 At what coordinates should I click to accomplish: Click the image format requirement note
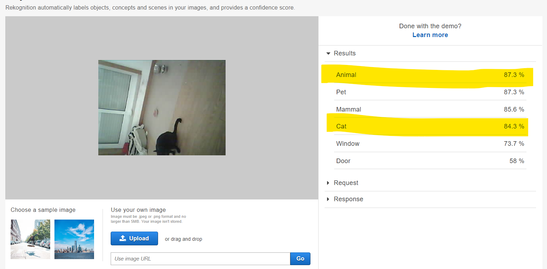point(149,219)
